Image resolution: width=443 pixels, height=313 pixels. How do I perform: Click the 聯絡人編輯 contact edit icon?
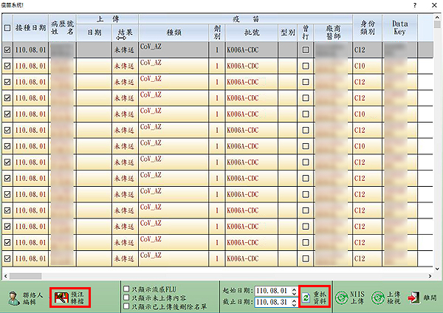[13, 297]
